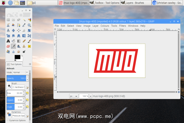Open the Filters menu
Screen dimensions: 184x123
point(122,26)
